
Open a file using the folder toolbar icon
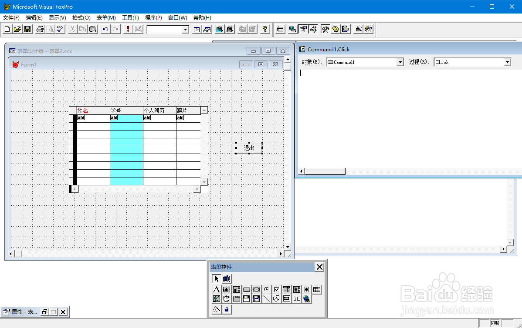coord(17,29)
